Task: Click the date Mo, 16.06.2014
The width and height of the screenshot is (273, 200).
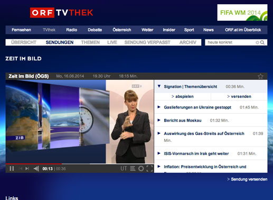Action: pyautogui.click(x=70, y=76)
